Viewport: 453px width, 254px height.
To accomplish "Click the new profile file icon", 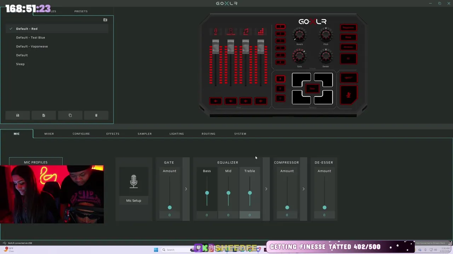I will coord(44,115).
